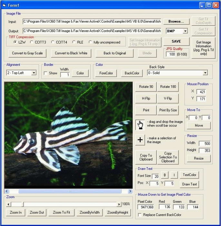Open the Border Color picker
The width and height of the screenshot is (221, 226).
[80, 73]
